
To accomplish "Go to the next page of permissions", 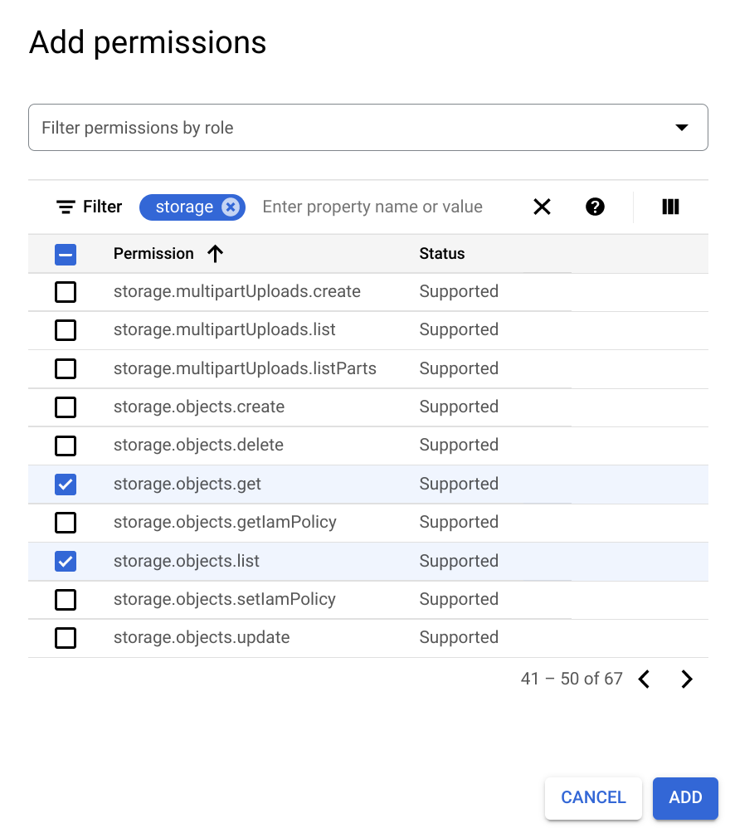I will tap(687, 679).
